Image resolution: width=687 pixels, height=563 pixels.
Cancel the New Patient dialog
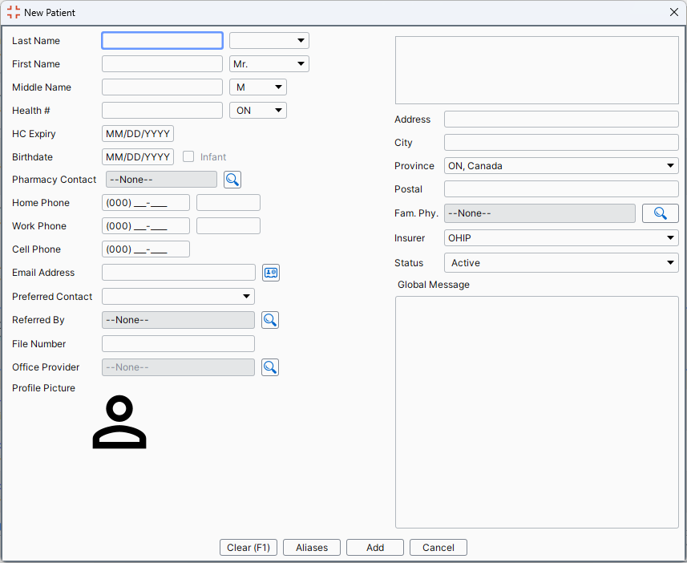click(x=438, y=548)
